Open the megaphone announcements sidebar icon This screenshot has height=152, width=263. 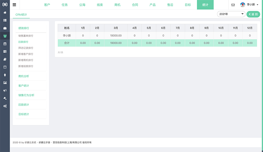tap(5, 90)
